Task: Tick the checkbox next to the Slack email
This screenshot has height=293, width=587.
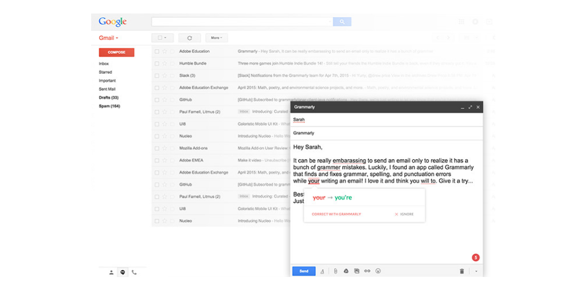Action: 157,76
